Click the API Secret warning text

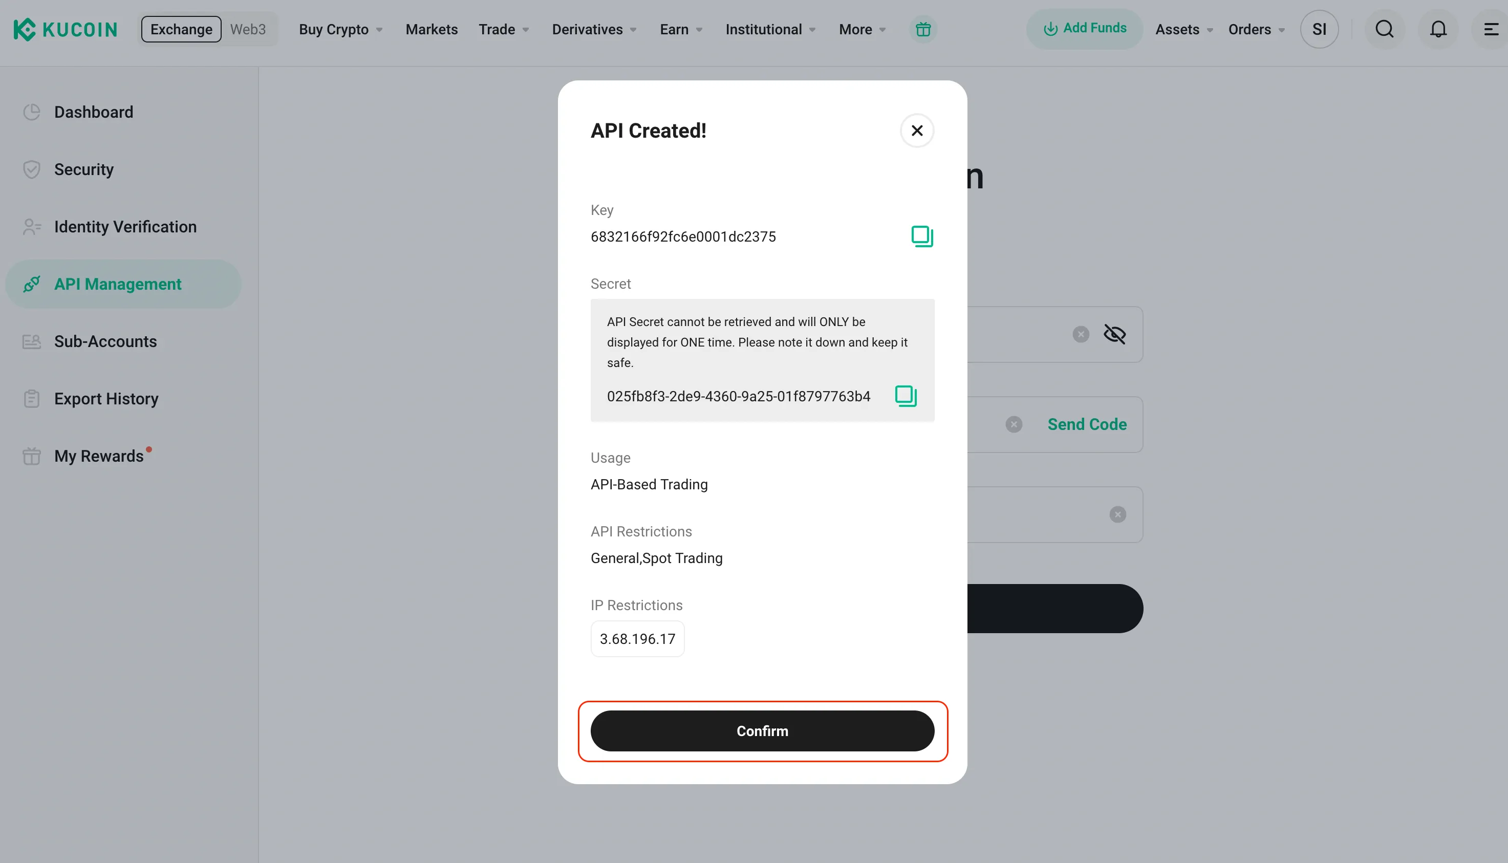pyautogui.click(x=757, y=342)
